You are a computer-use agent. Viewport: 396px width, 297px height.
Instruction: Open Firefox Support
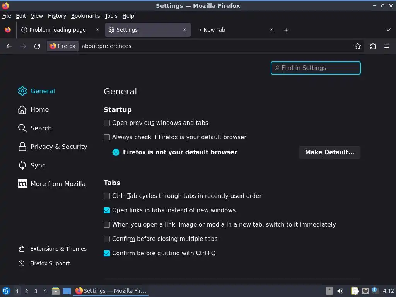pos(44,263)
